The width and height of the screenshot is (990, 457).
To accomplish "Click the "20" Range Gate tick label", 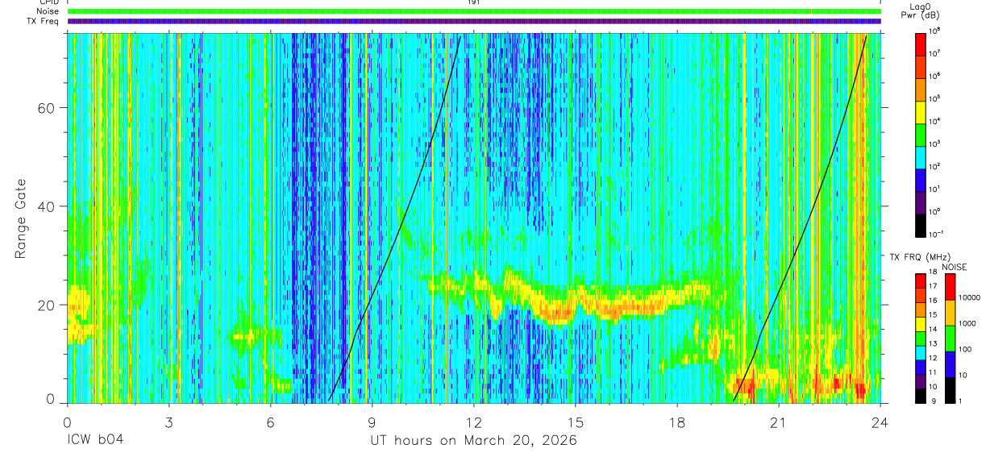I will pyautogui.click(x=48, y=305).
